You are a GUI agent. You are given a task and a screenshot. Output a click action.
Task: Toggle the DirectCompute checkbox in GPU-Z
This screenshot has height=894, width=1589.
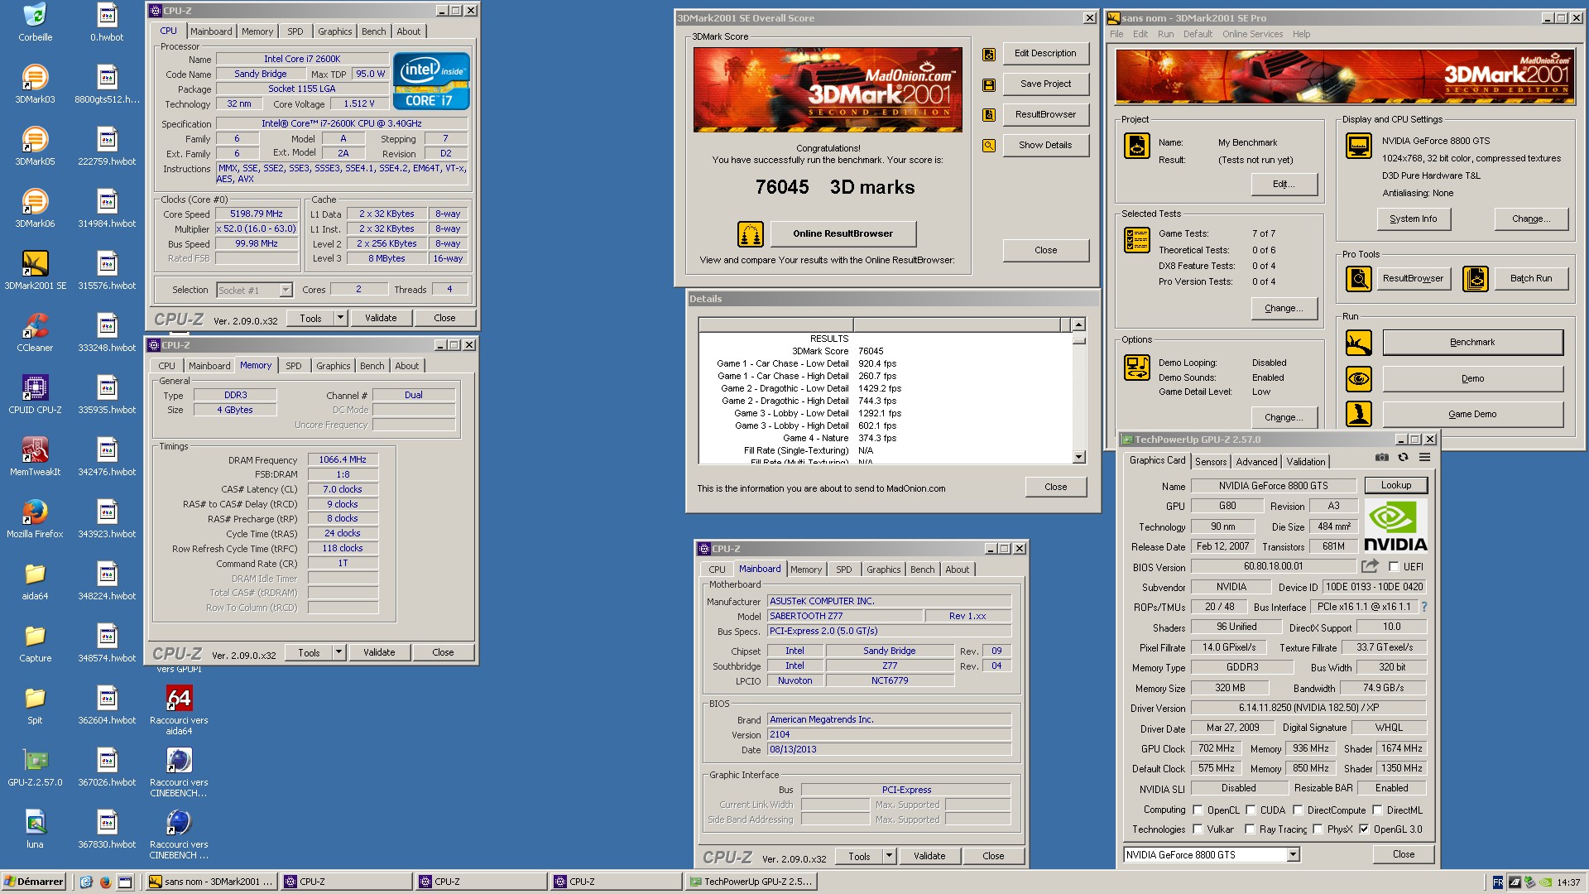(1298, 810)
